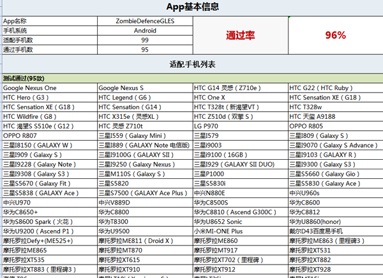Select the '中兴U960s' cell
The image size is (383, 278).
click(x=336, y=193)
